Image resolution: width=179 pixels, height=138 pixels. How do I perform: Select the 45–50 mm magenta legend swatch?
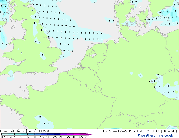[x=83, y=134]
